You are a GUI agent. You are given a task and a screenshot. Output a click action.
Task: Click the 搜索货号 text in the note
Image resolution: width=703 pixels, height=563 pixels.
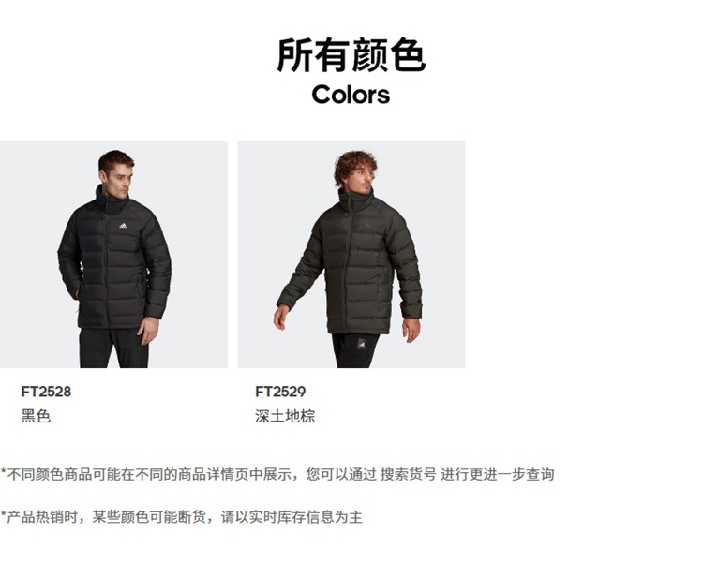coord(408,474)
